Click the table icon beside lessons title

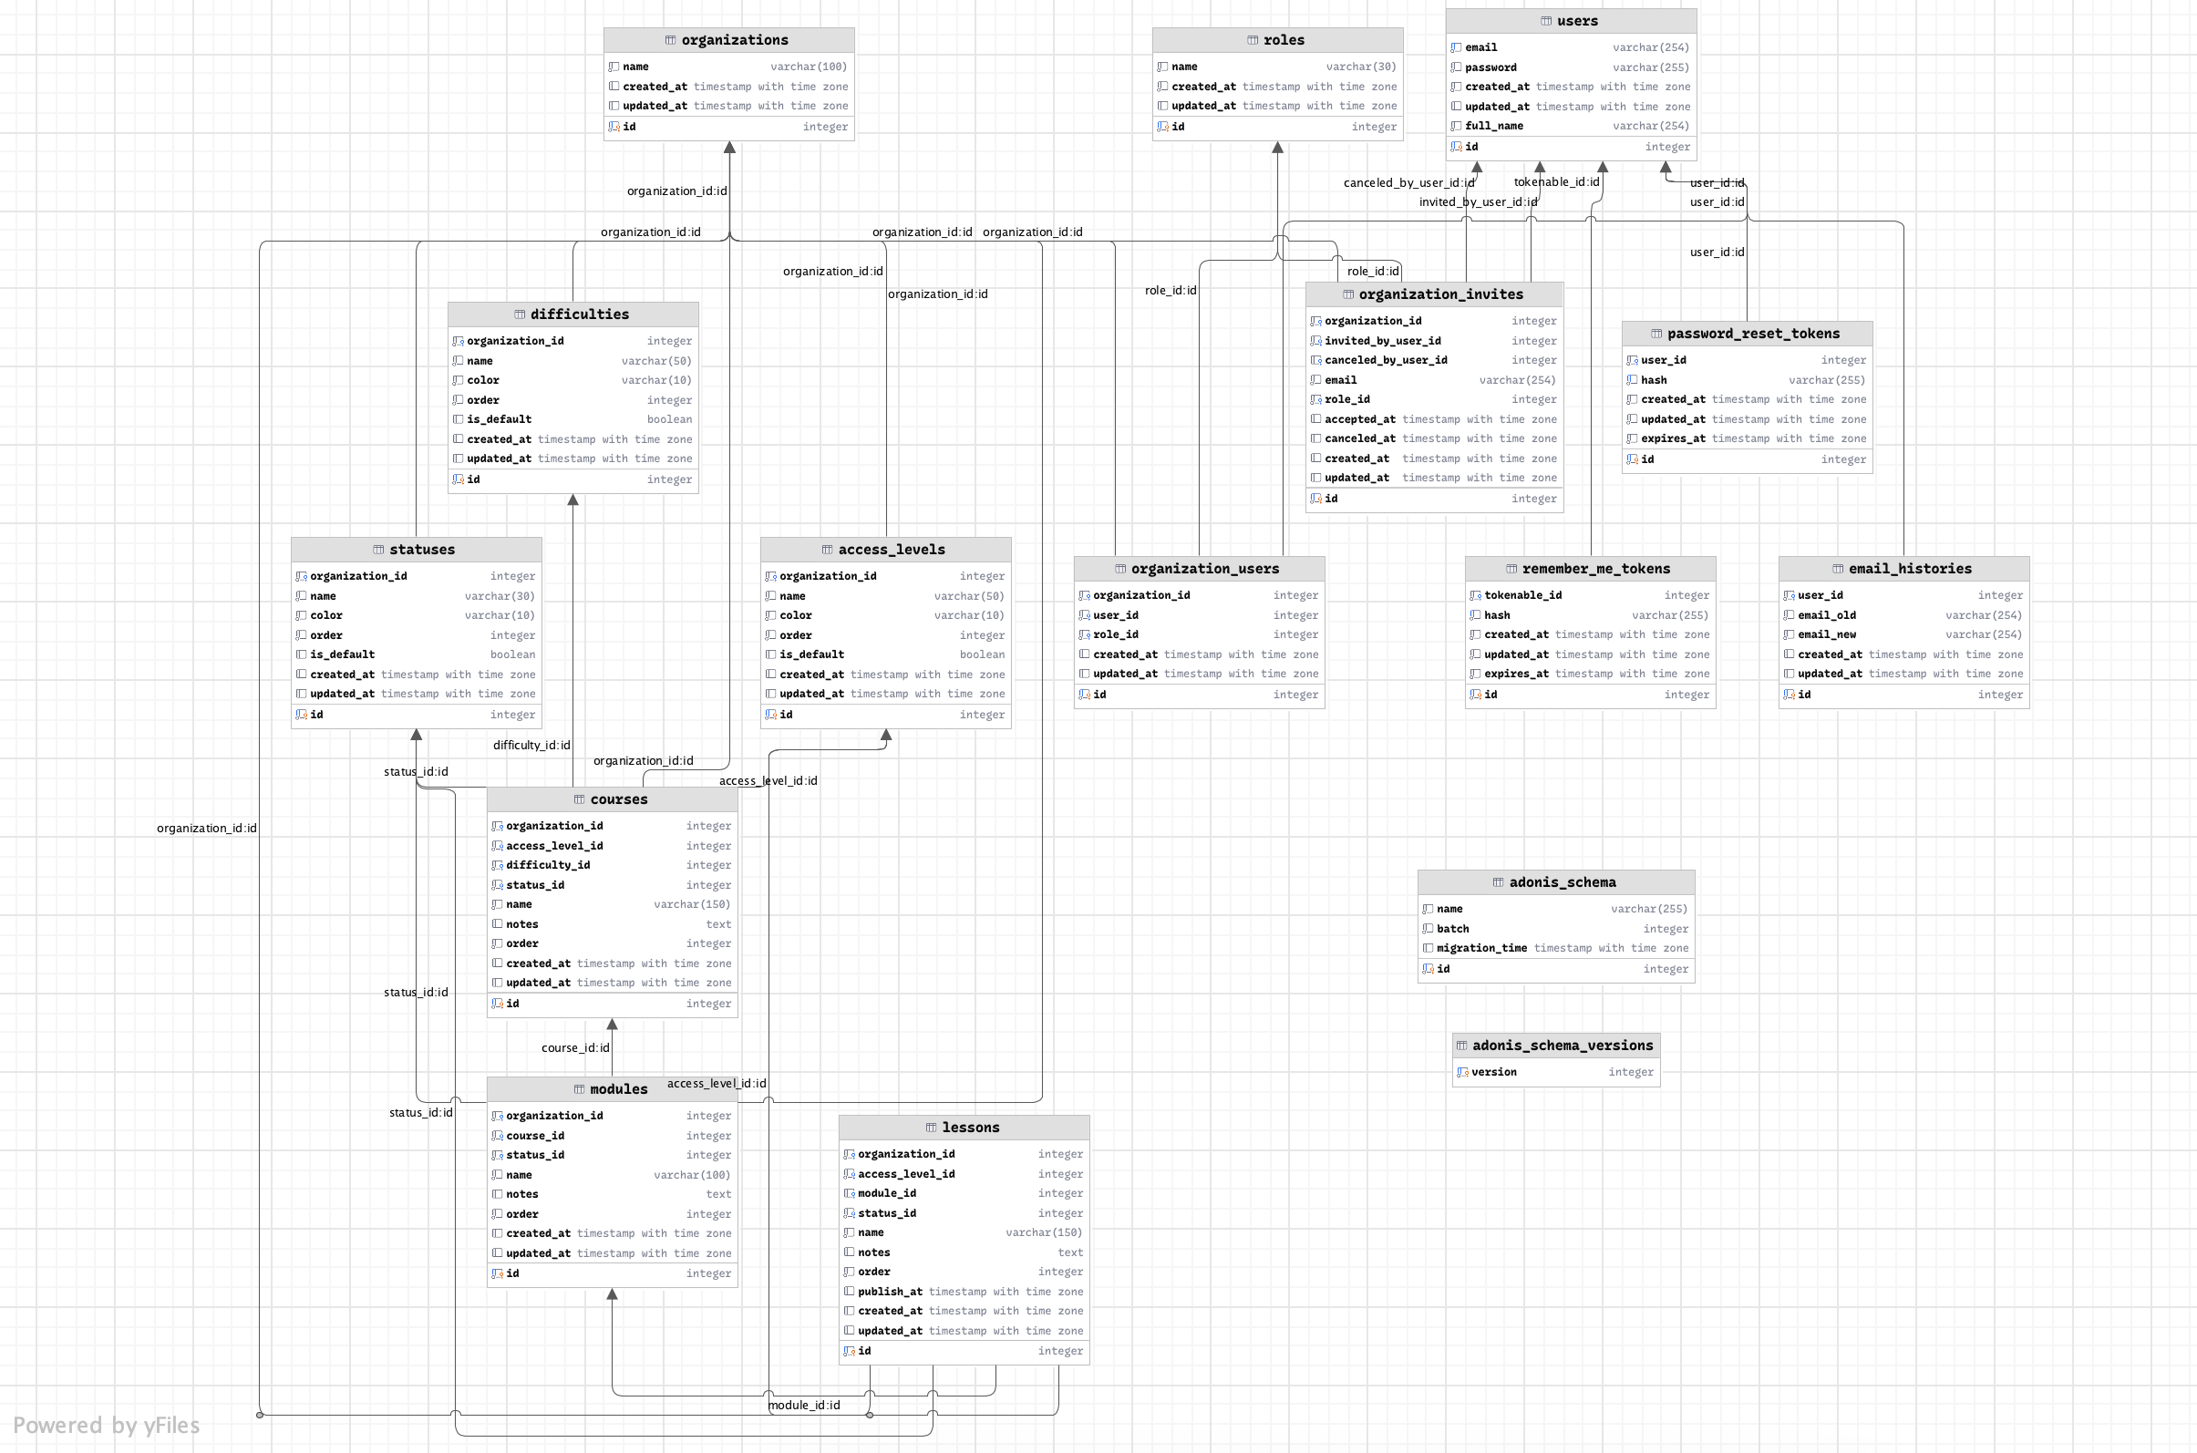point(932,1128)
